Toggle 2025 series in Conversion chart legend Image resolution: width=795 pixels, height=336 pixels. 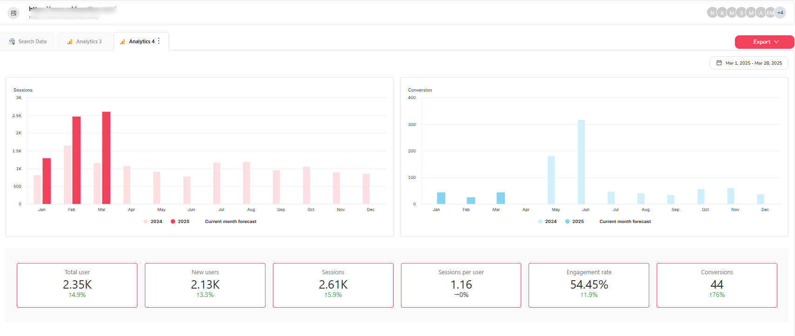[574, 222]
